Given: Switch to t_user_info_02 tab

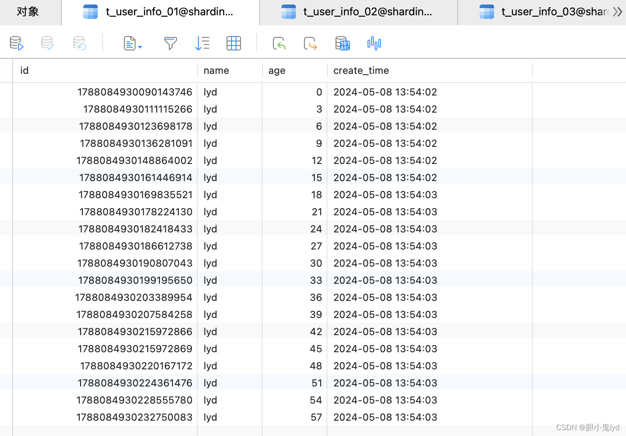Looking at the screenshot, I should click(358, 12).
